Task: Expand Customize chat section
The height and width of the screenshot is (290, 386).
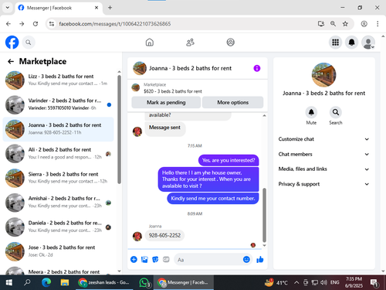Action: coord(323,139)
